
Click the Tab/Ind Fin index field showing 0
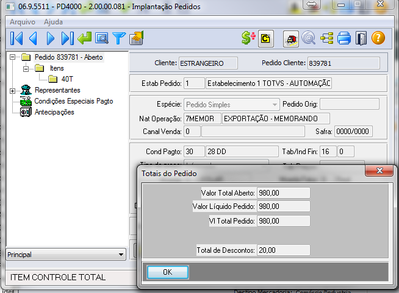pyautogui.click(x=345, y=152)
